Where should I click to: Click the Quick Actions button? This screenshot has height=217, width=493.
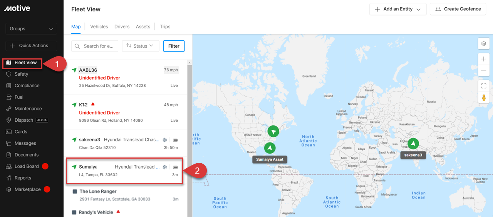pyautogui.click(x=31, y=46)
